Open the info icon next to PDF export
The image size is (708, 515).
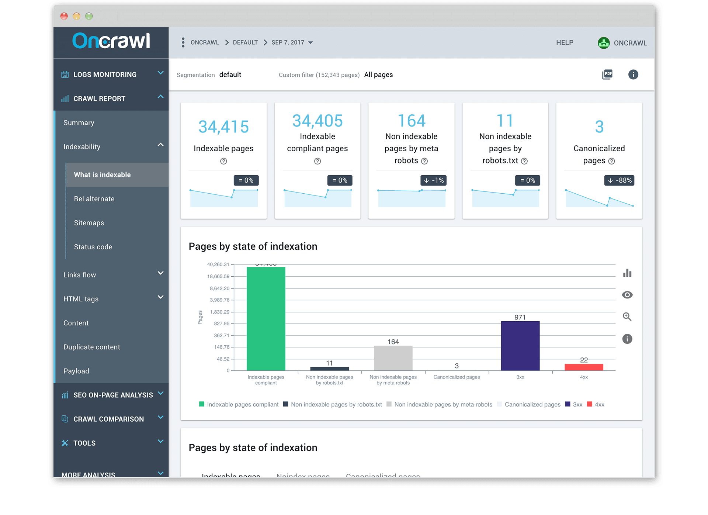[x=634, y=75]
